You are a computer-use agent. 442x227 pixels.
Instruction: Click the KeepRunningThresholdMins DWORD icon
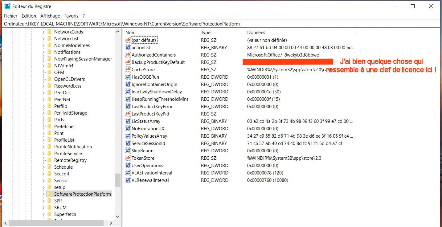[128, 99]
